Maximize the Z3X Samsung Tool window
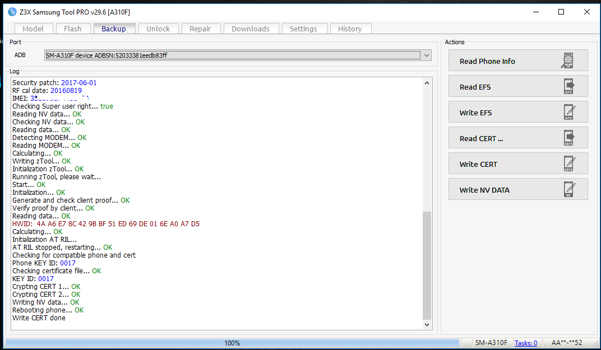 561,12
